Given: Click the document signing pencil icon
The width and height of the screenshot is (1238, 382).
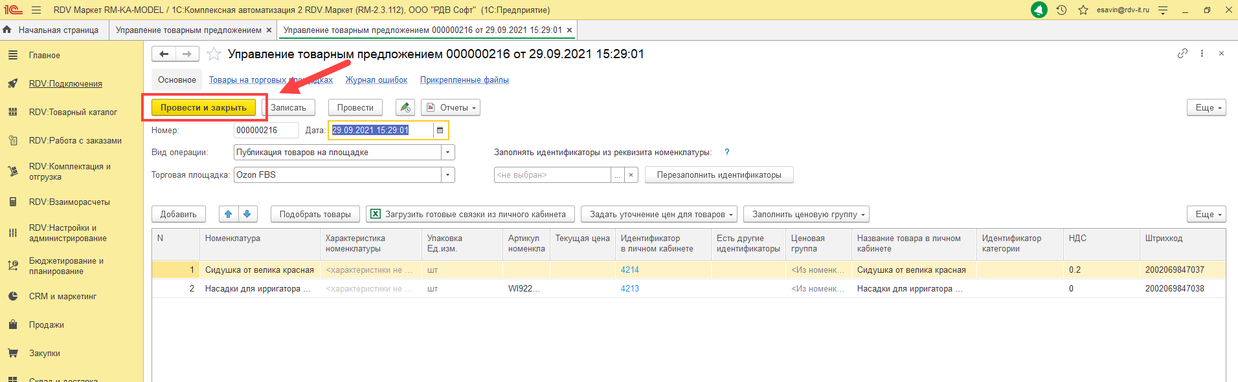Looking at the screenshot, I should pos(405,108).
